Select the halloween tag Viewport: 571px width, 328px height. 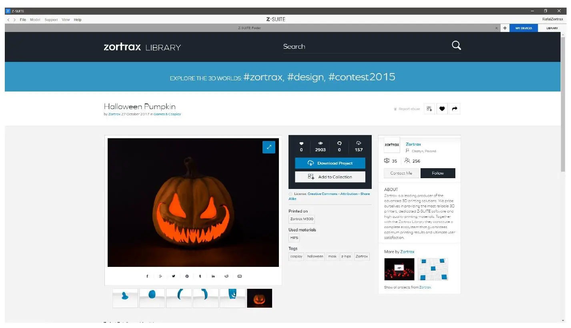point(315,256)
